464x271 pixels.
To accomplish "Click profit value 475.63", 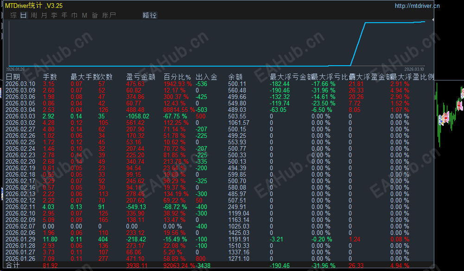I will coord(135,84).
